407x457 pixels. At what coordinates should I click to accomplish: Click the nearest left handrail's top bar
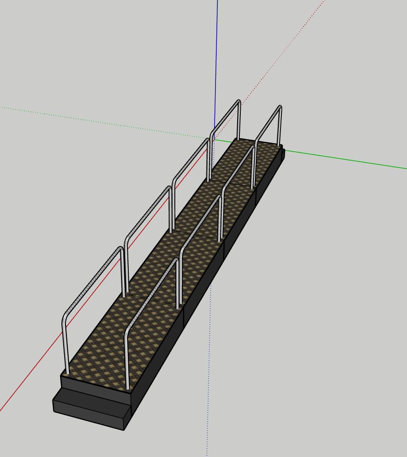tap(93, 279)
